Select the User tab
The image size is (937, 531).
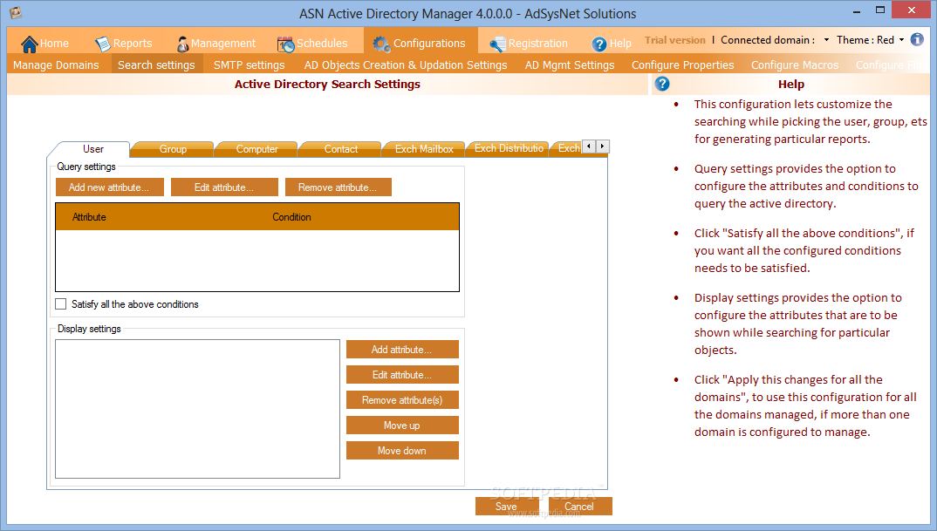coord(93,149)
